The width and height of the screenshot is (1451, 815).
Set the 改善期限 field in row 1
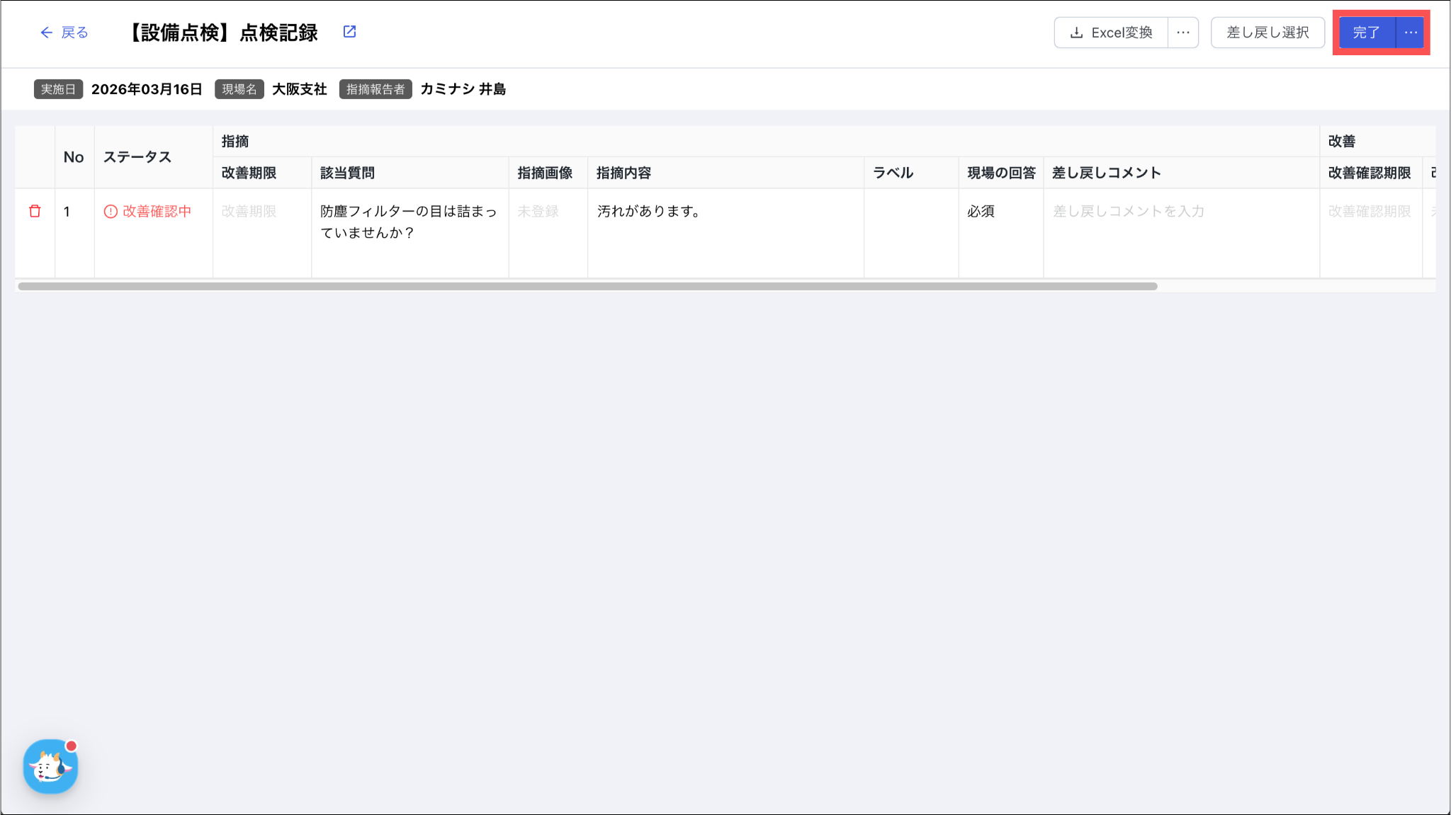point(249,212)
